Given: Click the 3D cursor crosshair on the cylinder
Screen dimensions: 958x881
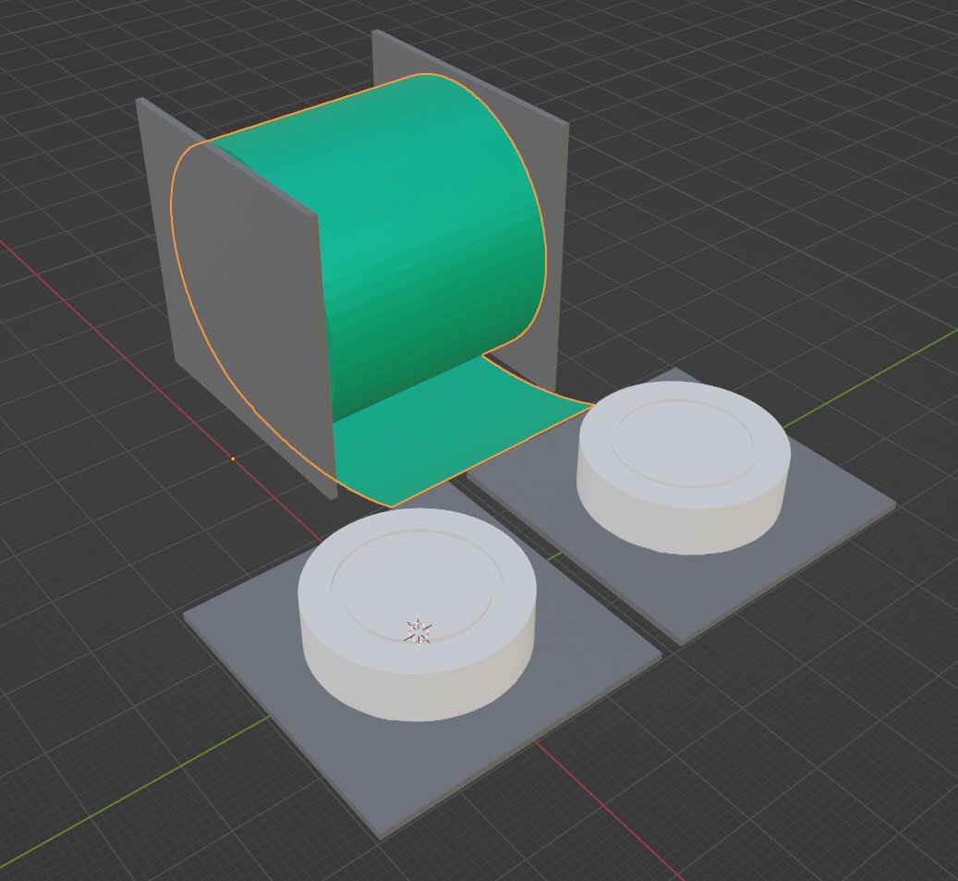Looking at the screenshot, I should [418, 632].
